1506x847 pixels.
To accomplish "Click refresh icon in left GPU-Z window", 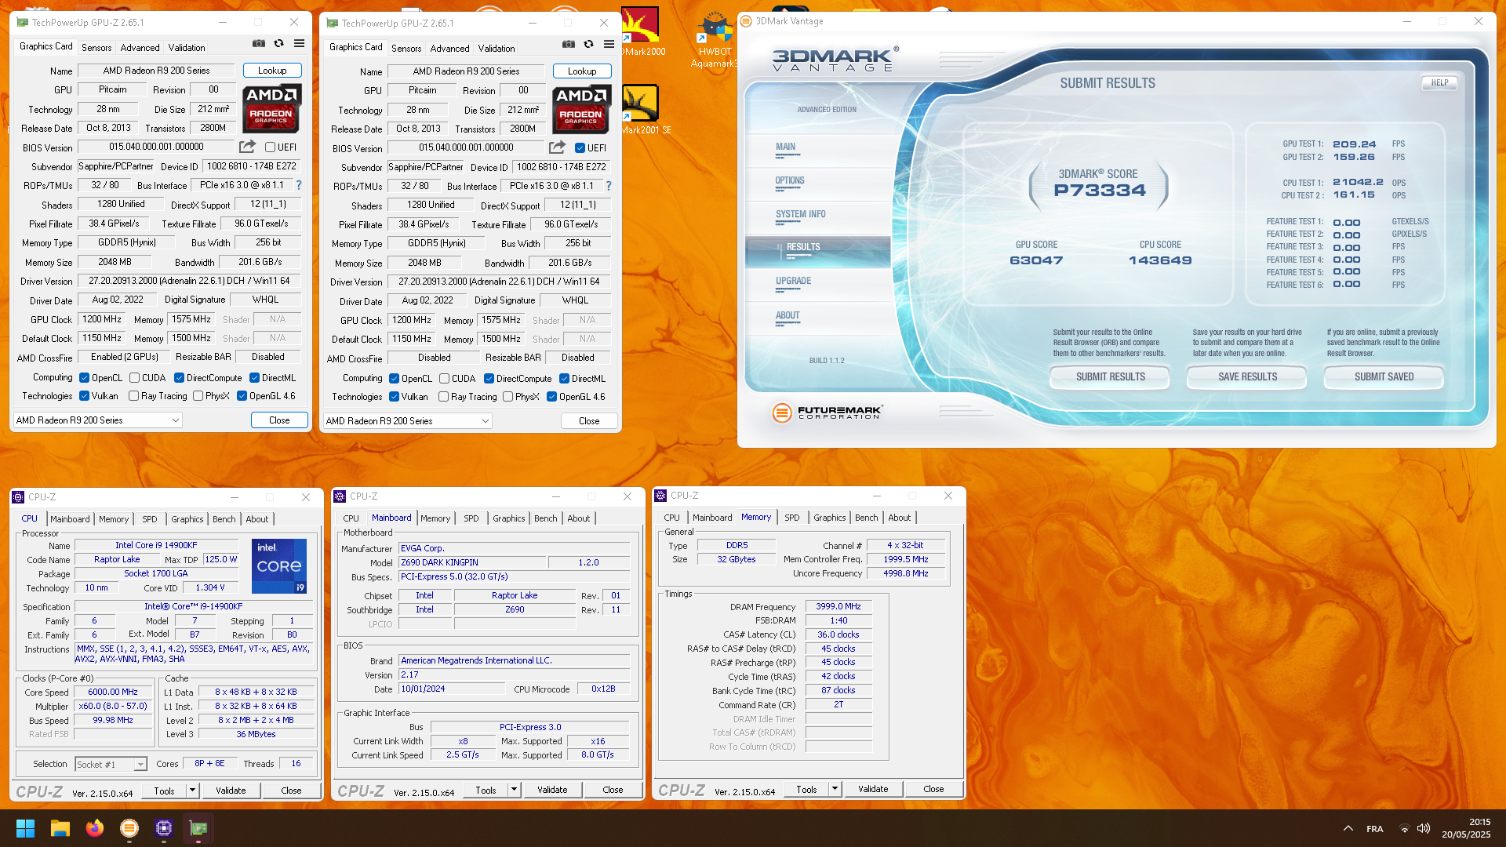I will (x=278, y=44).
